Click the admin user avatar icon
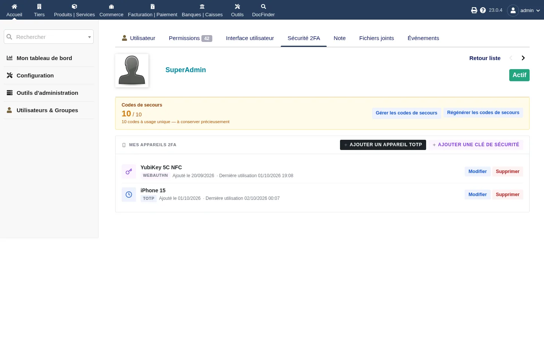 (513, 11)
